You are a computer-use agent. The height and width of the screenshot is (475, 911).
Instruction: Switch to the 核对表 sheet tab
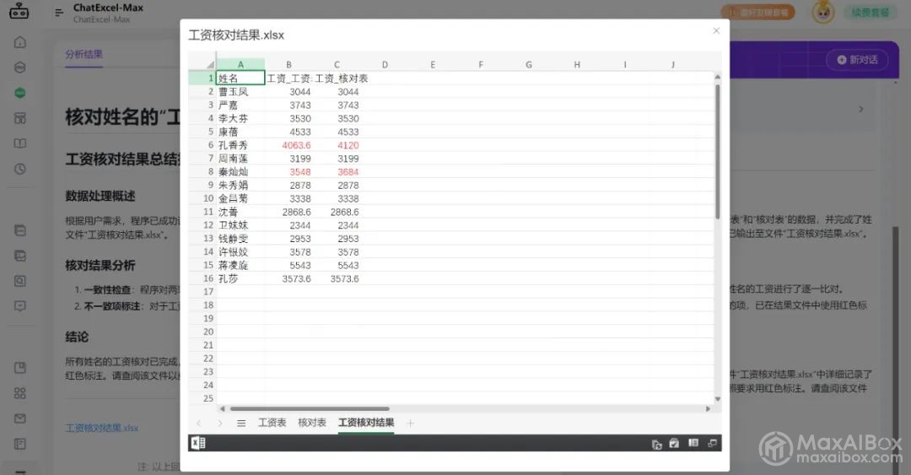[x=312, y=423]
